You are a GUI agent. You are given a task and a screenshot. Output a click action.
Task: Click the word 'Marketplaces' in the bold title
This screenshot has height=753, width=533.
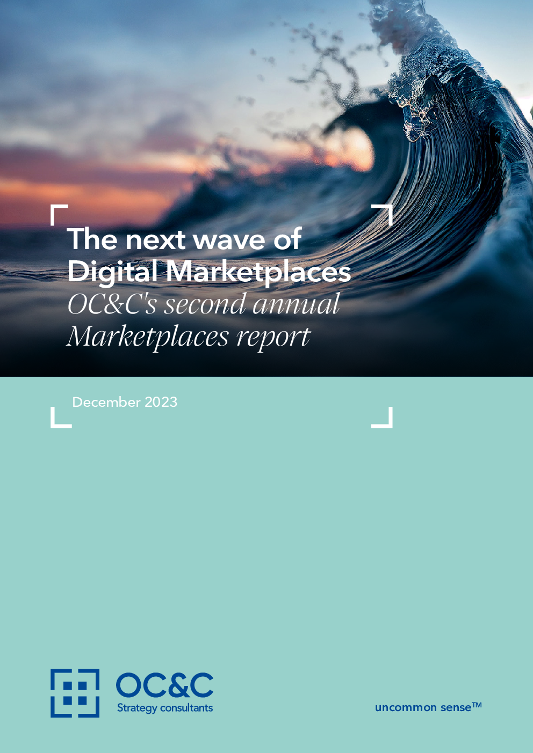point(258,272)
